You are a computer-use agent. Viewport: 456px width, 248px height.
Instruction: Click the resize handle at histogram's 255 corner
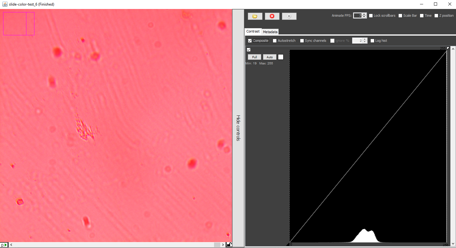tap(448, 49)
